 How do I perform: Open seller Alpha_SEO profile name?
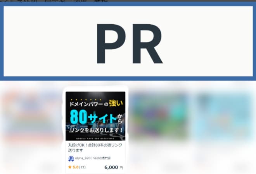click(93, 158)
